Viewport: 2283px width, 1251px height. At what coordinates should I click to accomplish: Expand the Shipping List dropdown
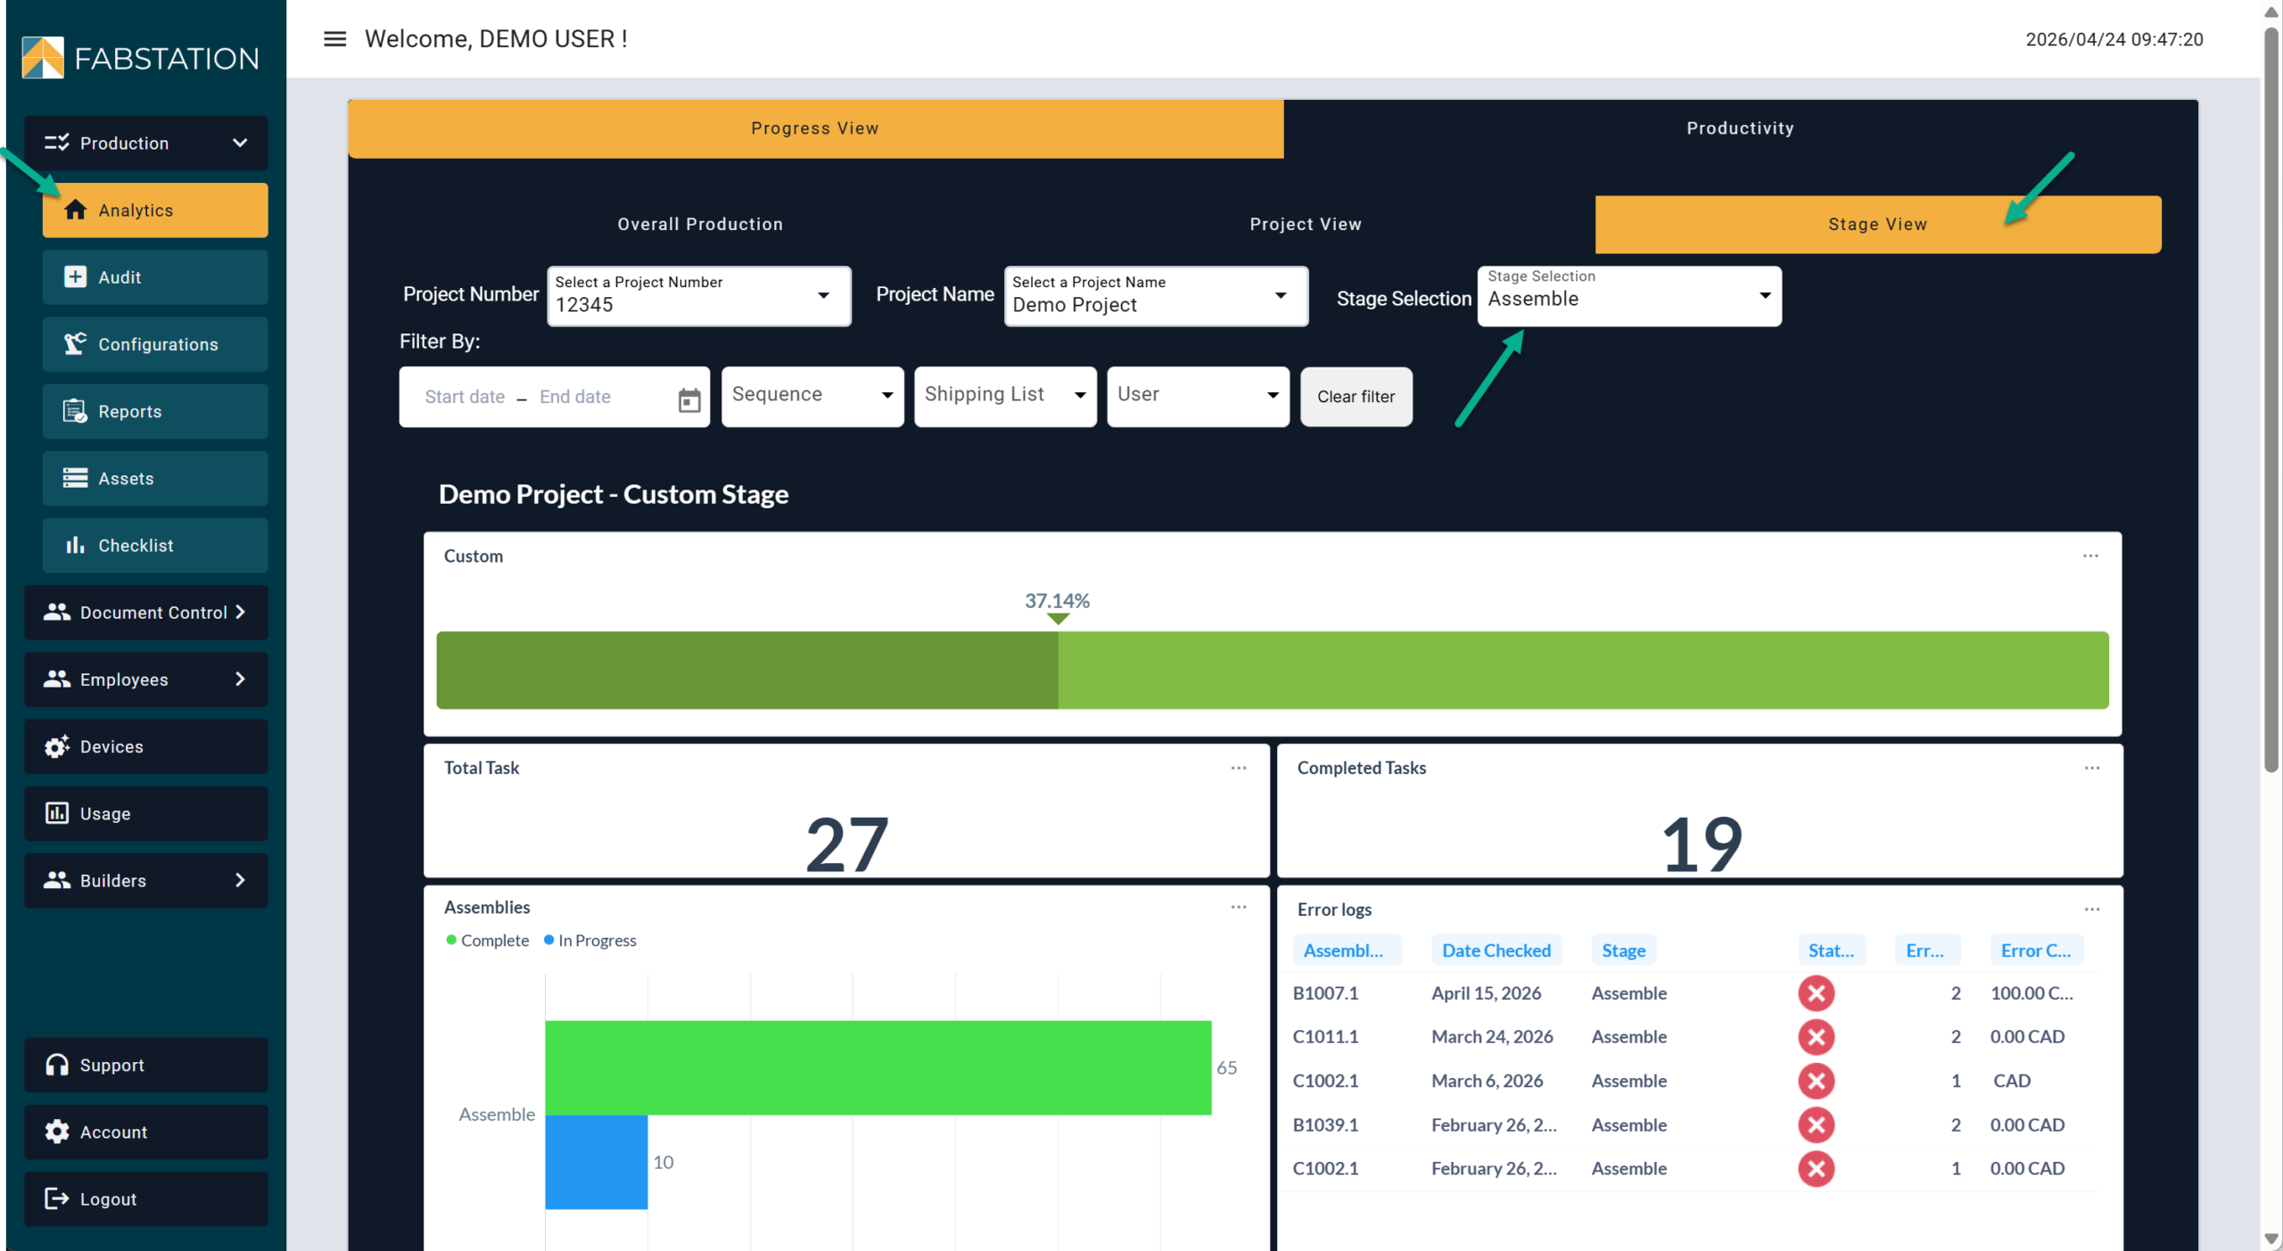point(1004,396)
